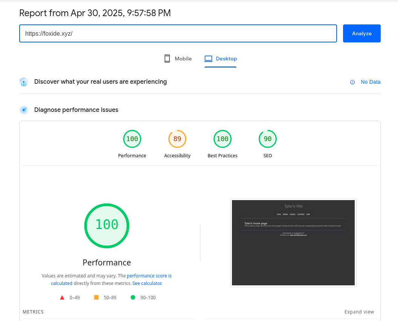This screenshot has width=398, height=321.
Task: Click the large Performance title text
Action: coord(107,262)
